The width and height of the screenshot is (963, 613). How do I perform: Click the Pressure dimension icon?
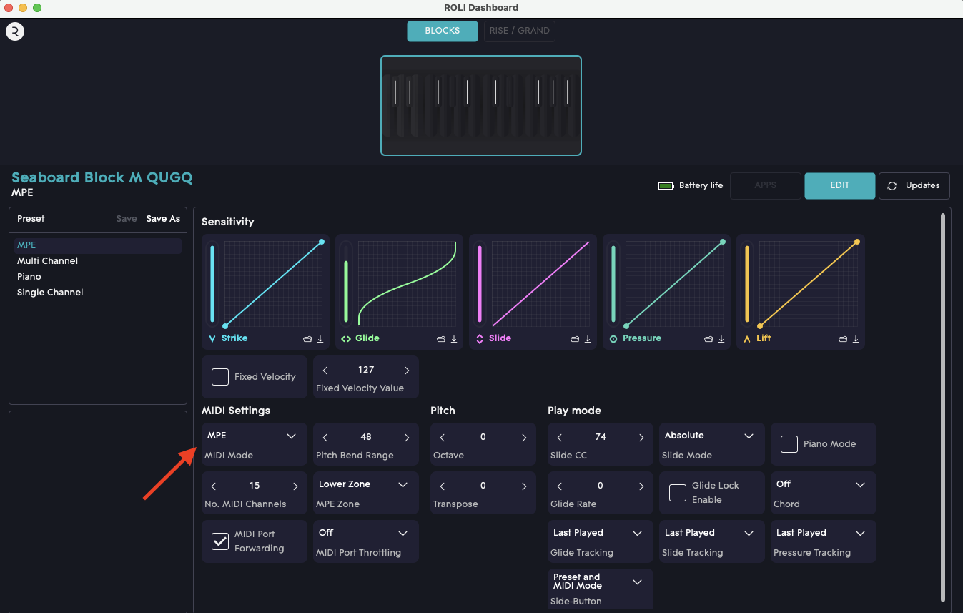[x=613, y=339]
